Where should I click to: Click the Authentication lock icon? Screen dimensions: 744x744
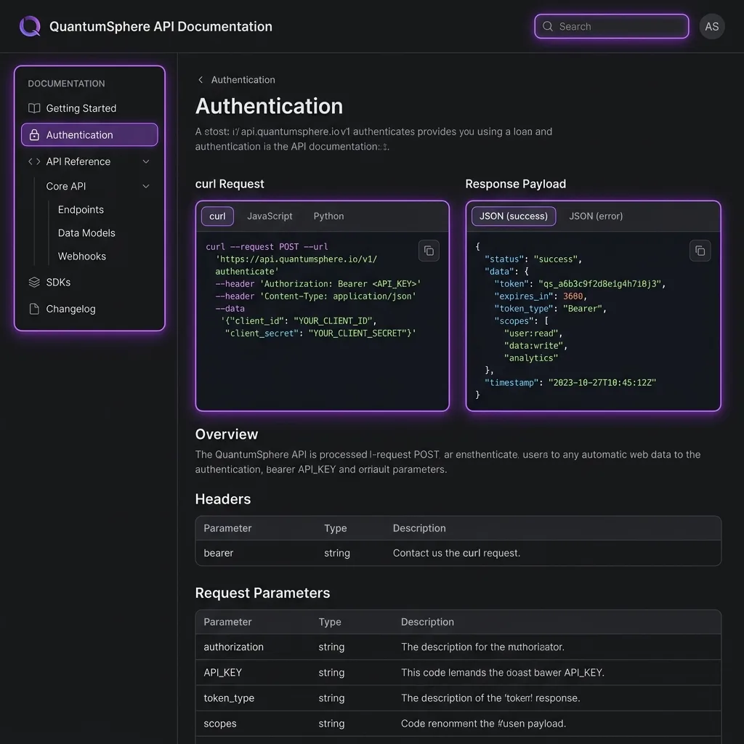click(x=34, y=134)
